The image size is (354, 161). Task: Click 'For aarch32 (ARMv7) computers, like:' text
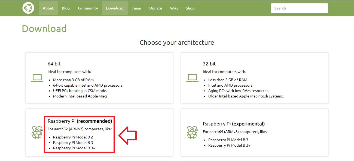(80, 129)
